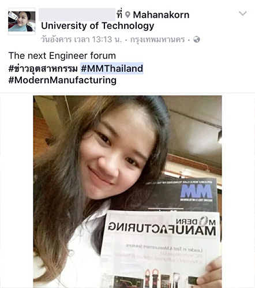Open the วันอังคาร เวลา 13:13 น. timestamp
Image resolution: width=255 pixels, height=288 pixels.
click(x=81, y=39)
